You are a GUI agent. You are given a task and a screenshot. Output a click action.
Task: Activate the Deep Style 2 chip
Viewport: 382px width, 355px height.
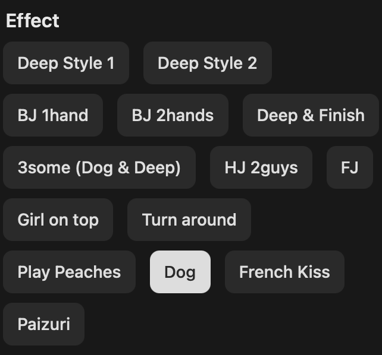[207, 63]
